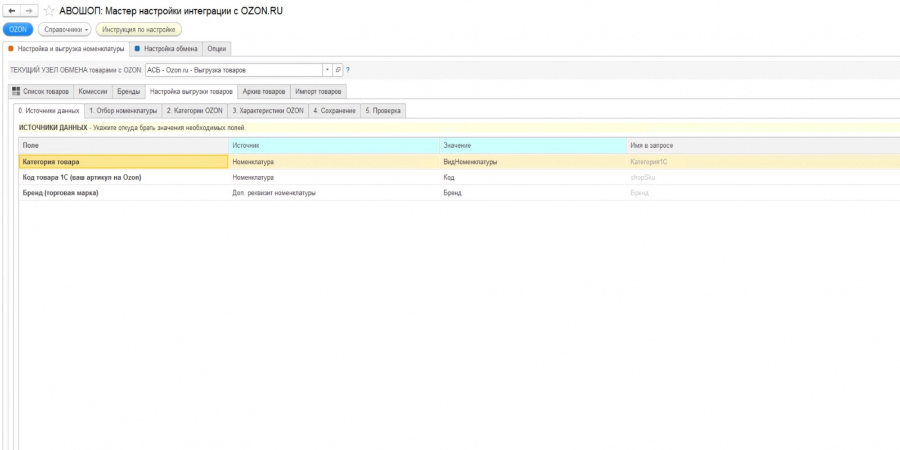Click the blue question mark help icon
Image resolution: width=900 pixels, height=450 pixels.
click(348, 70)
